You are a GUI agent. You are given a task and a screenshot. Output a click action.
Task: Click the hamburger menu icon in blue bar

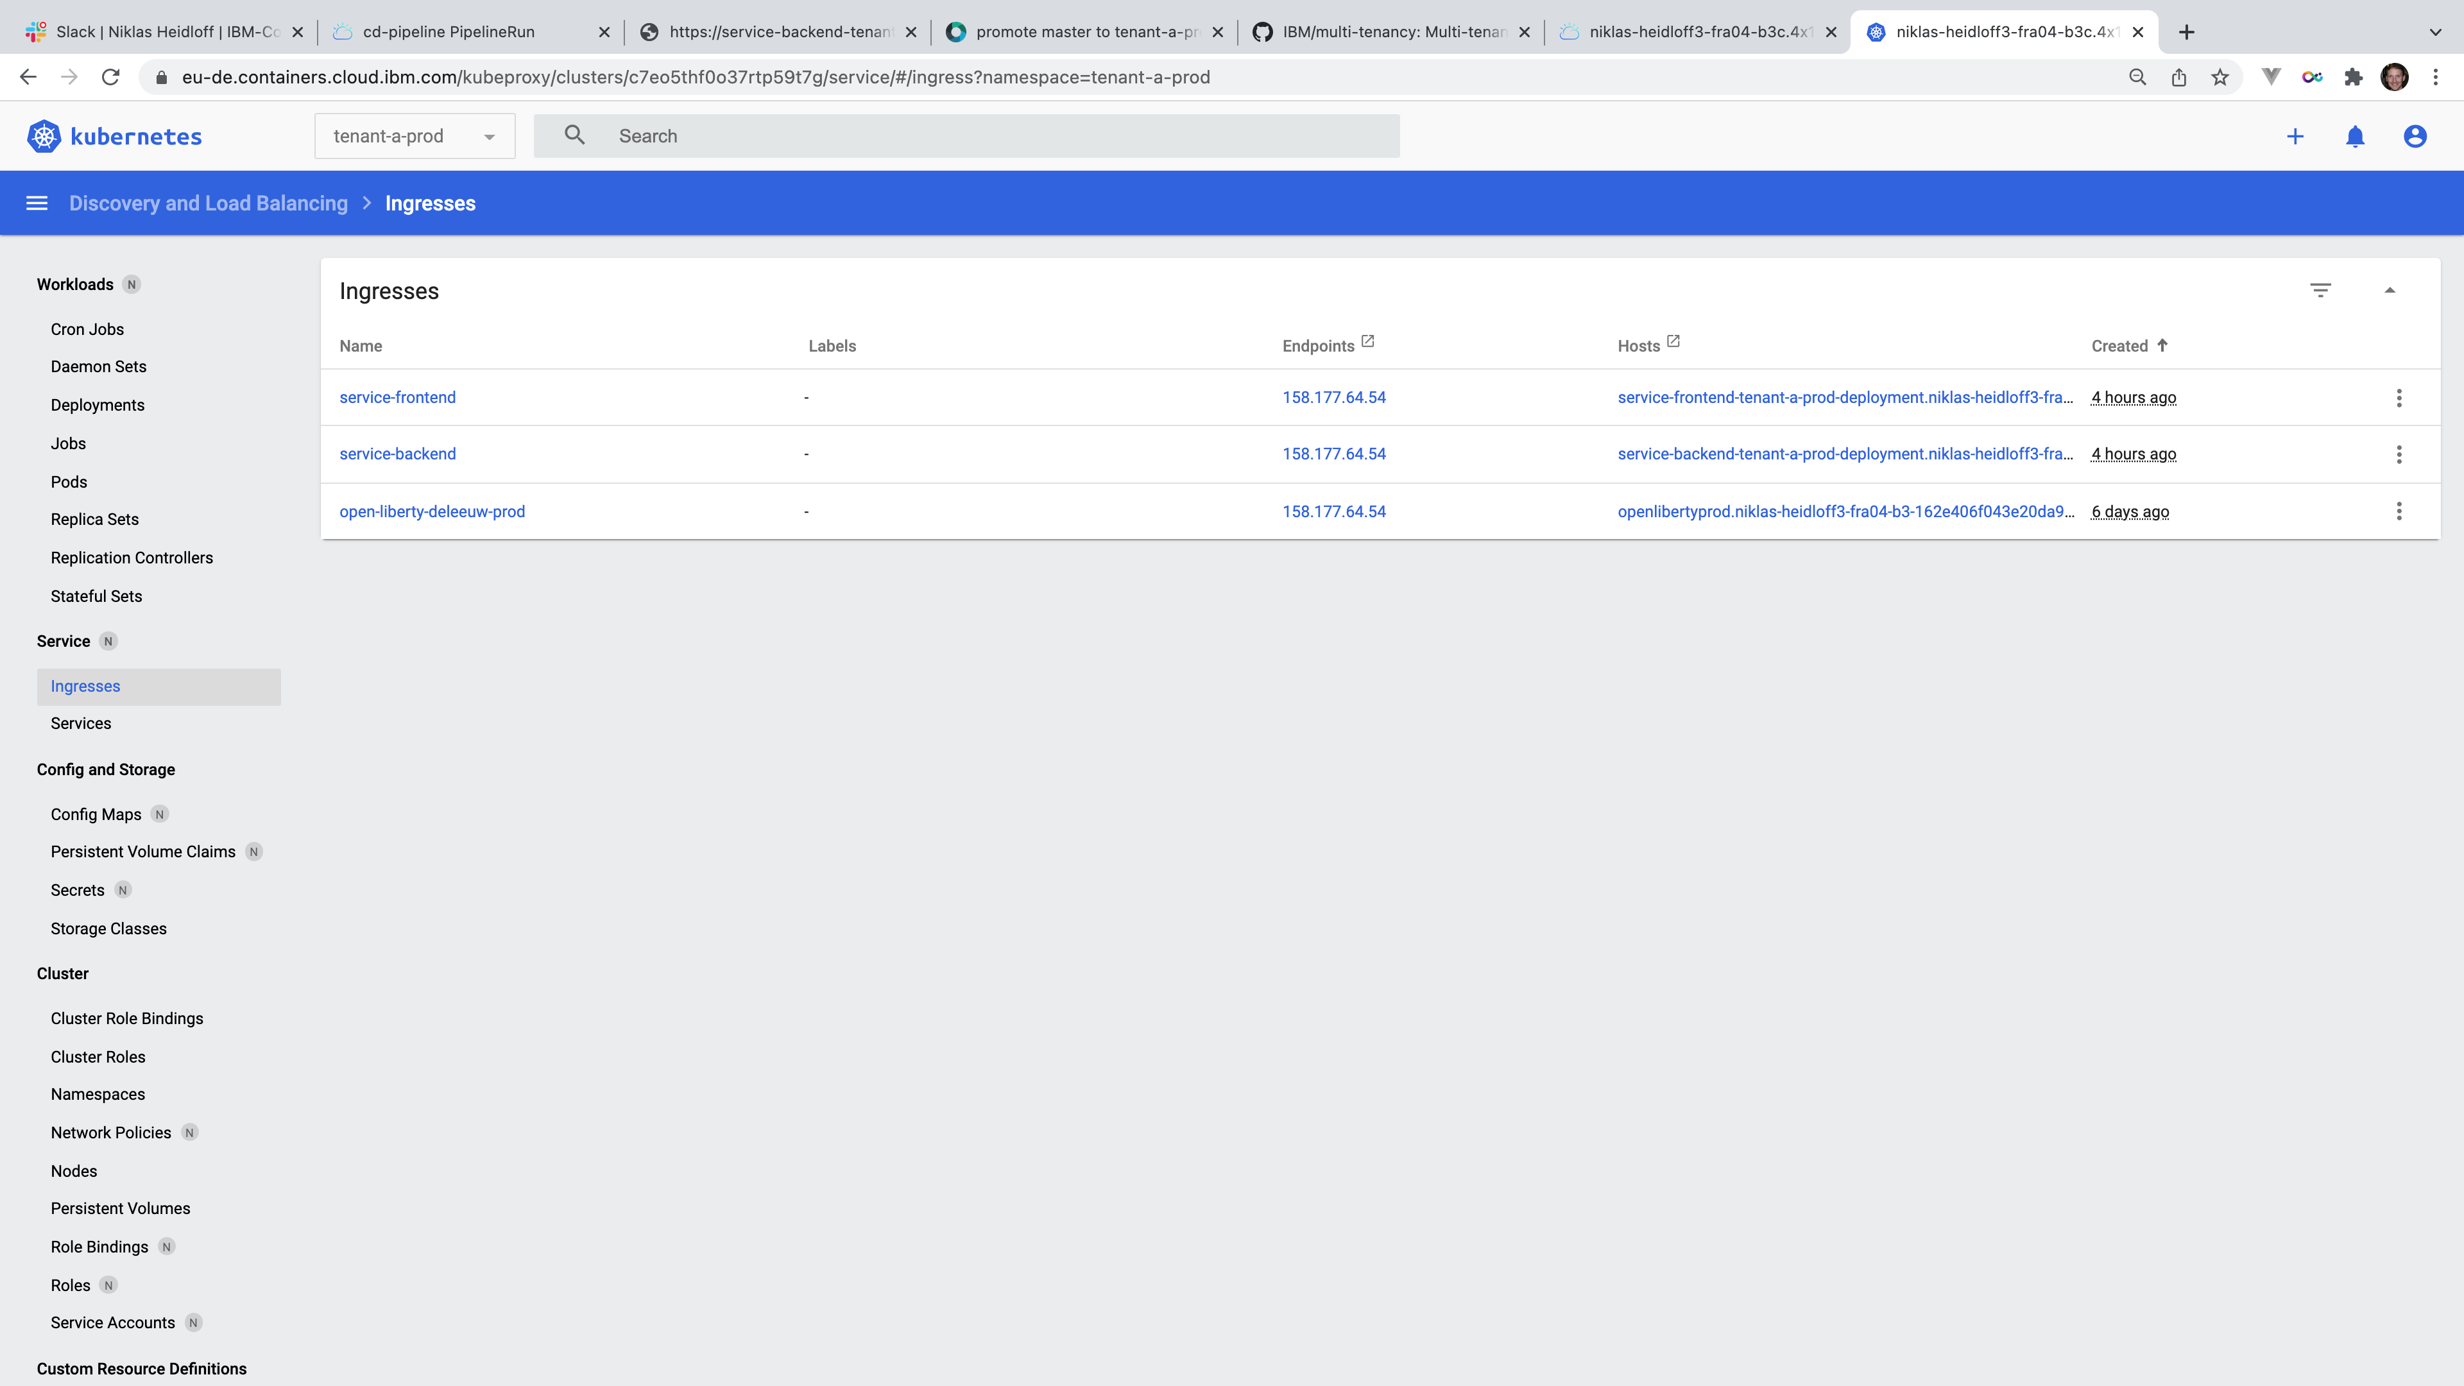pos(37,203)
